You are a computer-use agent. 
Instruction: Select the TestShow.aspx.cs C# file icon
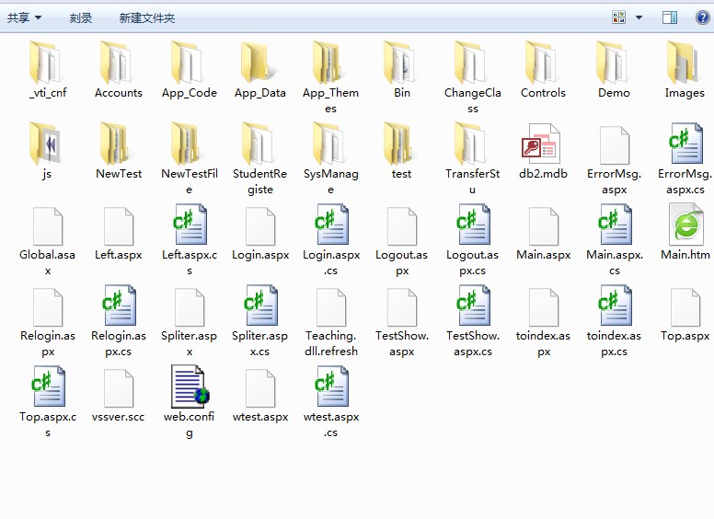click(473, 306)
